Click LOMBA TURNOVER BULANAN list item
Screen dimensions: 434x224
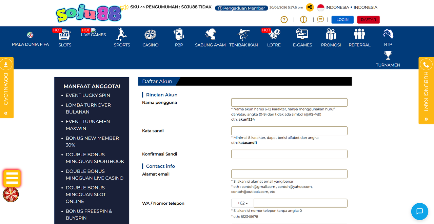pos(88,108)
